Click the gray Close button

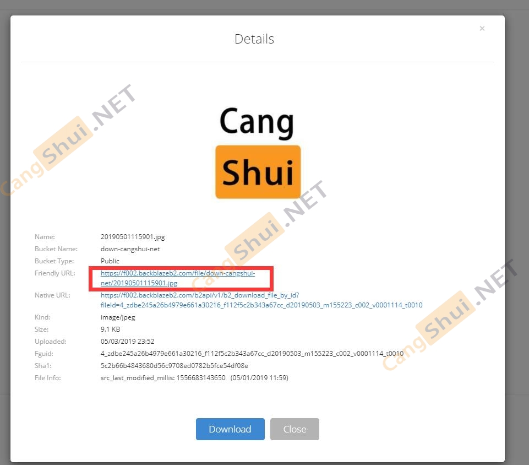point(295,429)
